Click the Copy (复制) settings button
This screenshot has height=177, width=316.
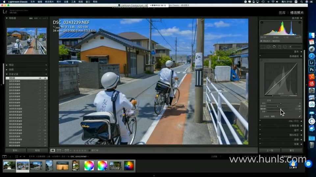(16, 150)
